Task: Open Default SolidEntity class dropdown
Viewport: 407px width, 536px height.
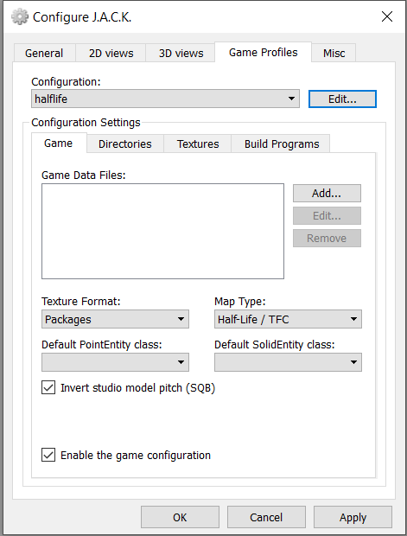Action: (288, 362)
